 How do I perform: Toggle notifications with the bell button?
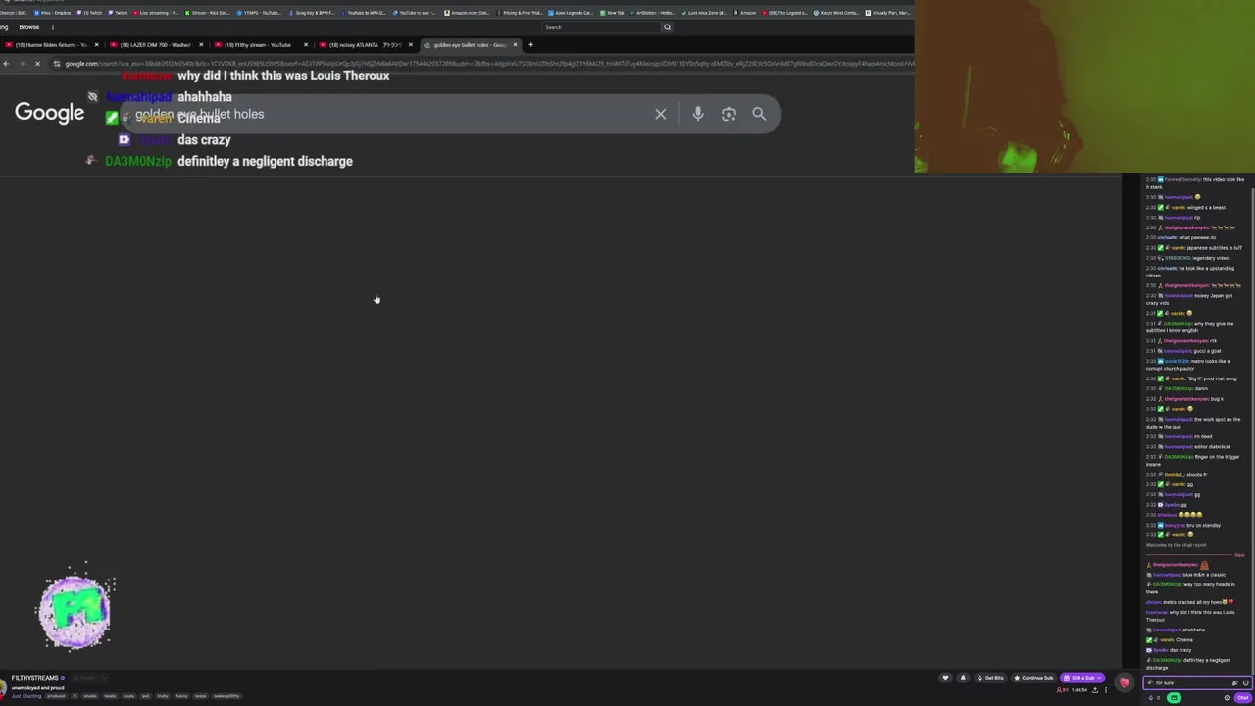963,678
